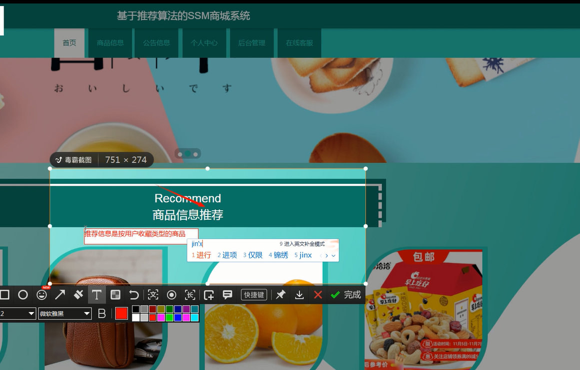Click the site title 基于推荐算法的SSM商城系统
The width and height of the screenshot is (580, 370).
(183, 16)
